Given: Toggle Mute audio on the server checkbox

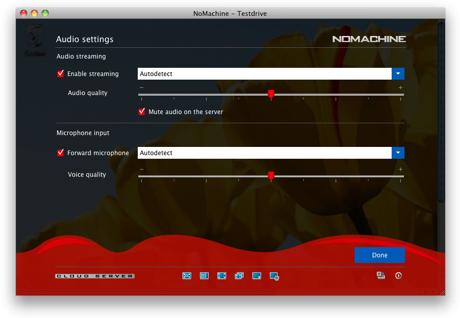Looking at the screenshot, I should coord(142,111).
